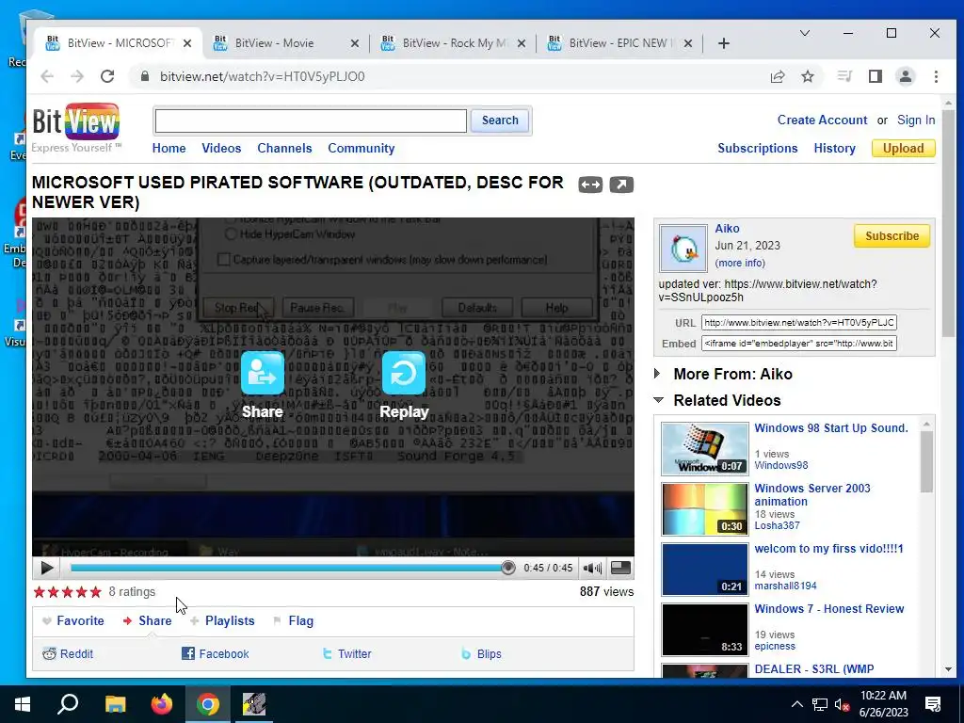
Task: Open Chrome media control icon
Action: point(844,76)
